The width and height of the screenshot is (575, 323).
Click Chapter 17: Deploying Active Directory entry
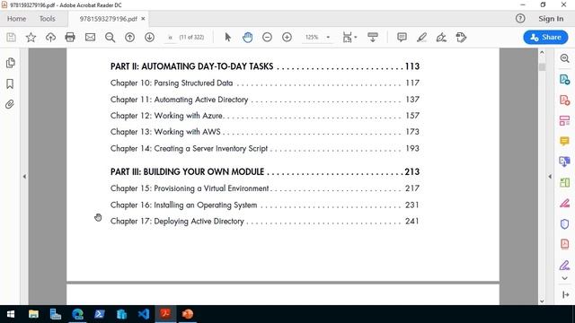tap(265, 222)
